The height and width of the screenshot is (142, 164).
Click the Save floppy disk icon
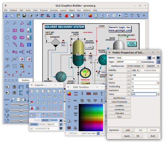[24, 15]
